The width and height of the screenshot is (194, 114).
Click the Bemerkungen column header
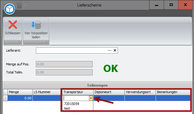(173, 92)
